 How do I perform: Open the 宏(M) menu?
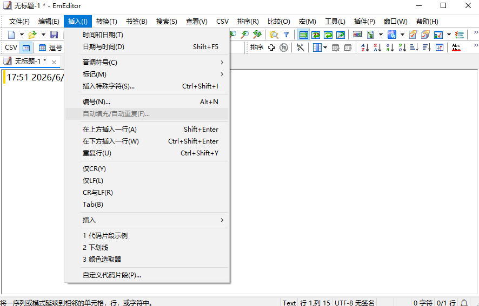[x=307, y=22]
